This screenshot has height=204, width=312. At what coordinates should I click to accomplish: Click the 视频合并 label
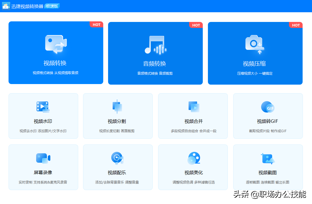[194, 121]
